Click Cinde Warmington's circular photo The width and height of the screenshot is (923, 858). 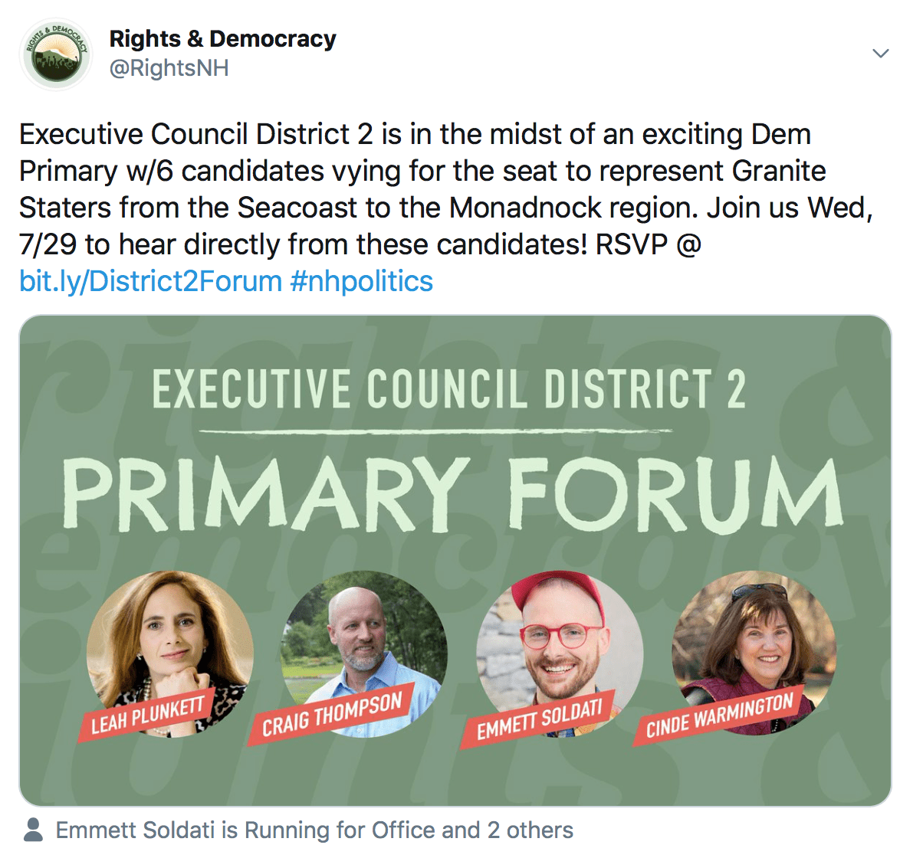(x=754, y=636)
